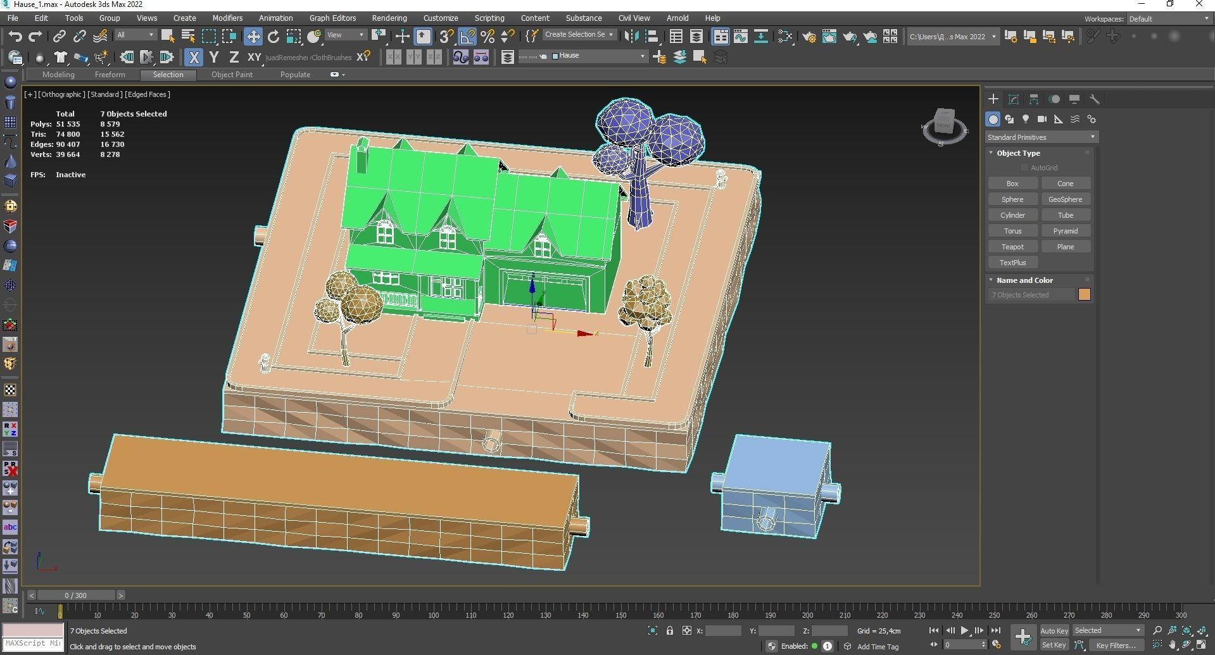
Task: Open Curve Editor icon
Action: click(x=741, y=36)
